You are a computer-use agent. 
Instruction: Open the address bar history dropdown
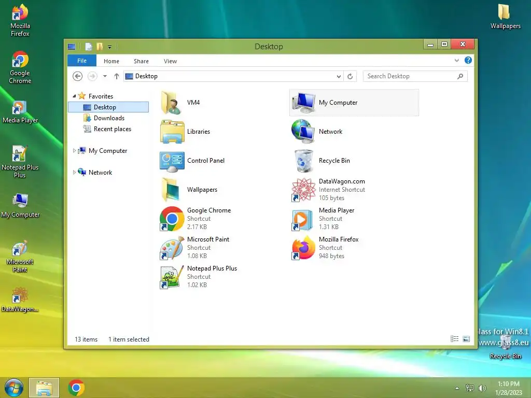pyautogui.click(x=339, y=77)
